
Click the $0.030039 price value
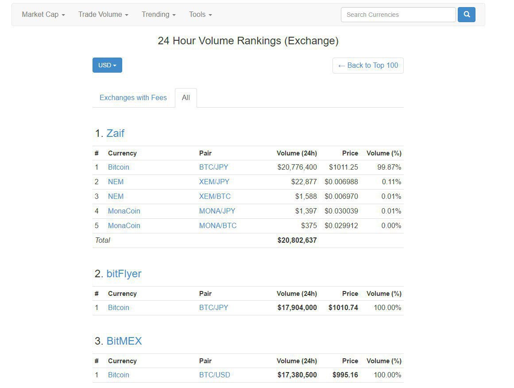pyautogui.click(x=341, y=211)
